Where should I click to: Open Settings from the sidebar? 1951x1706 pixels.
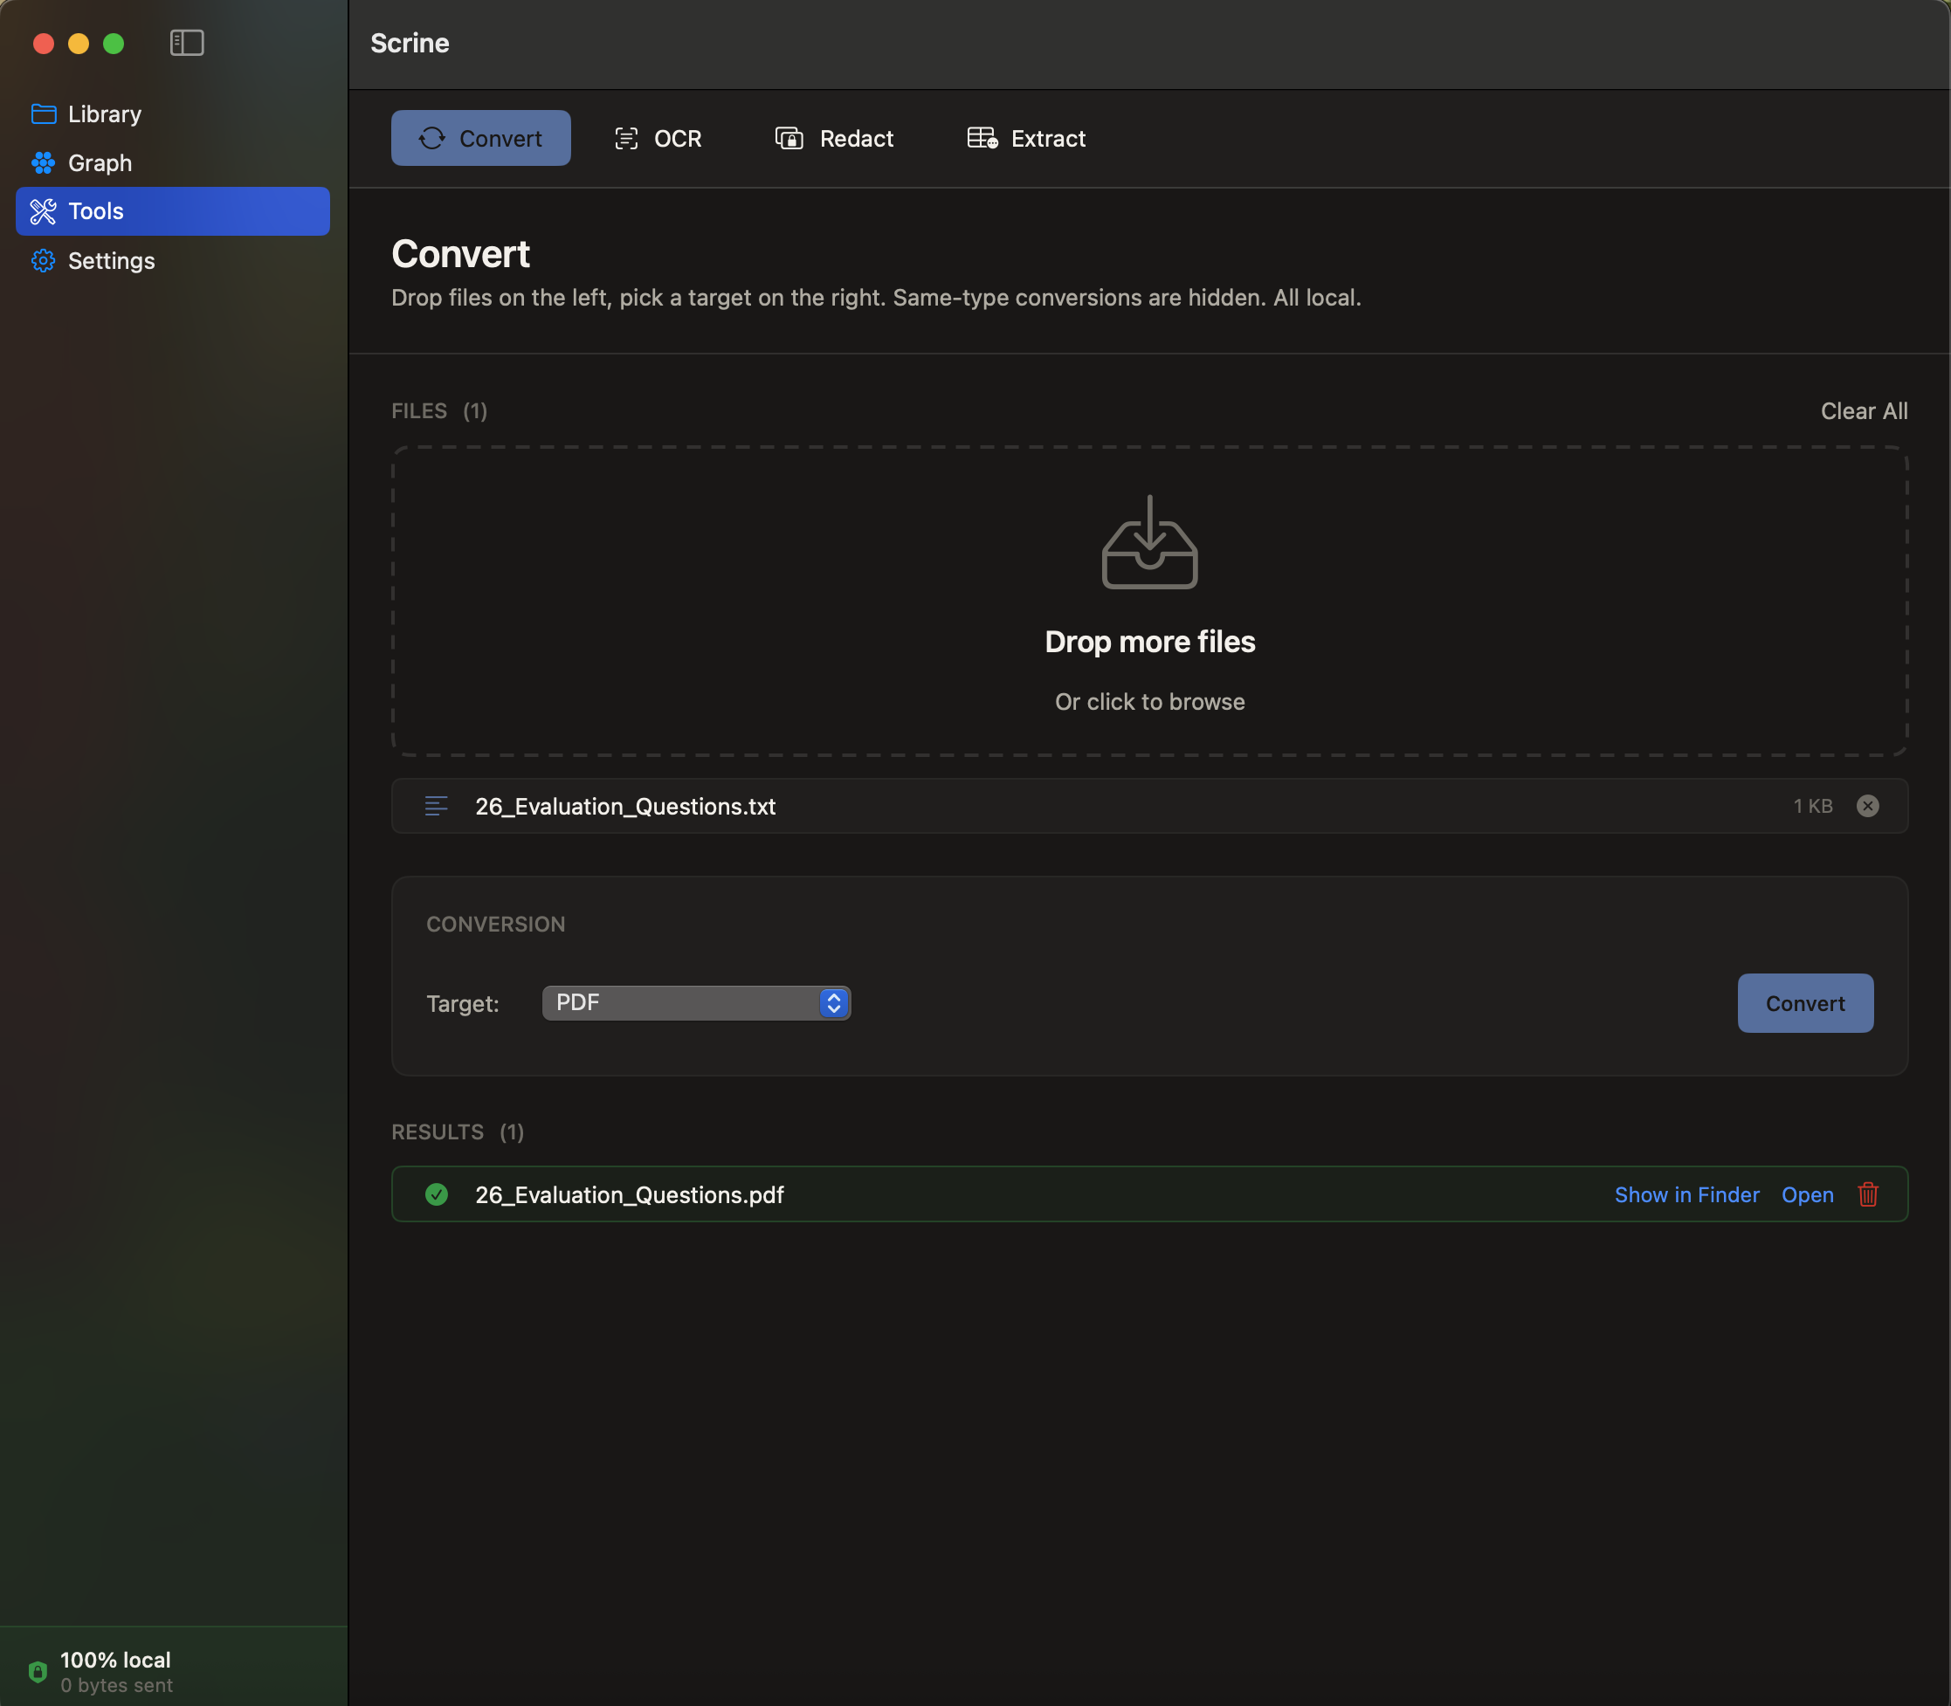pos(172,261)
